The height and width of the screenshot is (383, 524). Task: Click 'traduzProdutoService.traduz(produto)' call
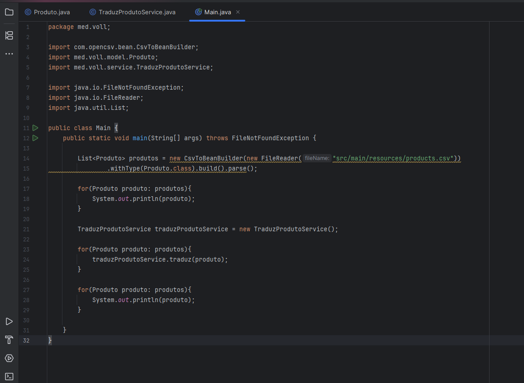pyautogui.click(x=160, y=260)
